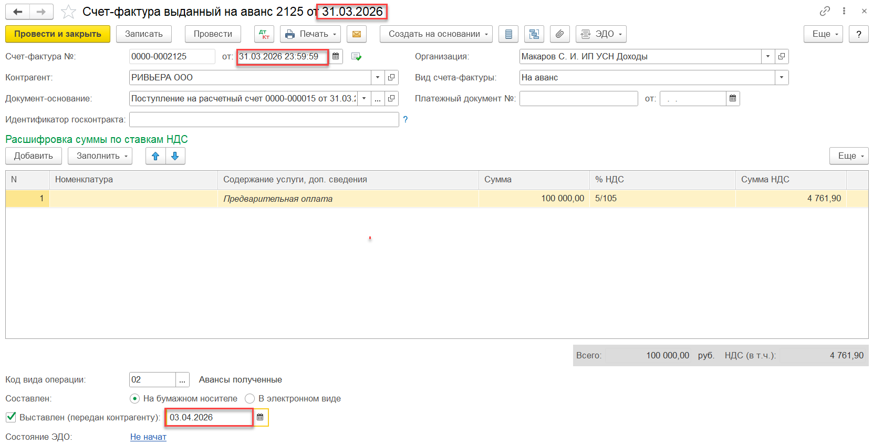Expand the Документ-основание dropdown

point(364,98)
